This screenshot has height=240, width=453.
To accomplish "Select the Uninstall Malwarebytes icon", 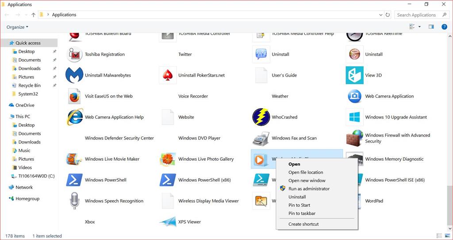I will [74, 75].
